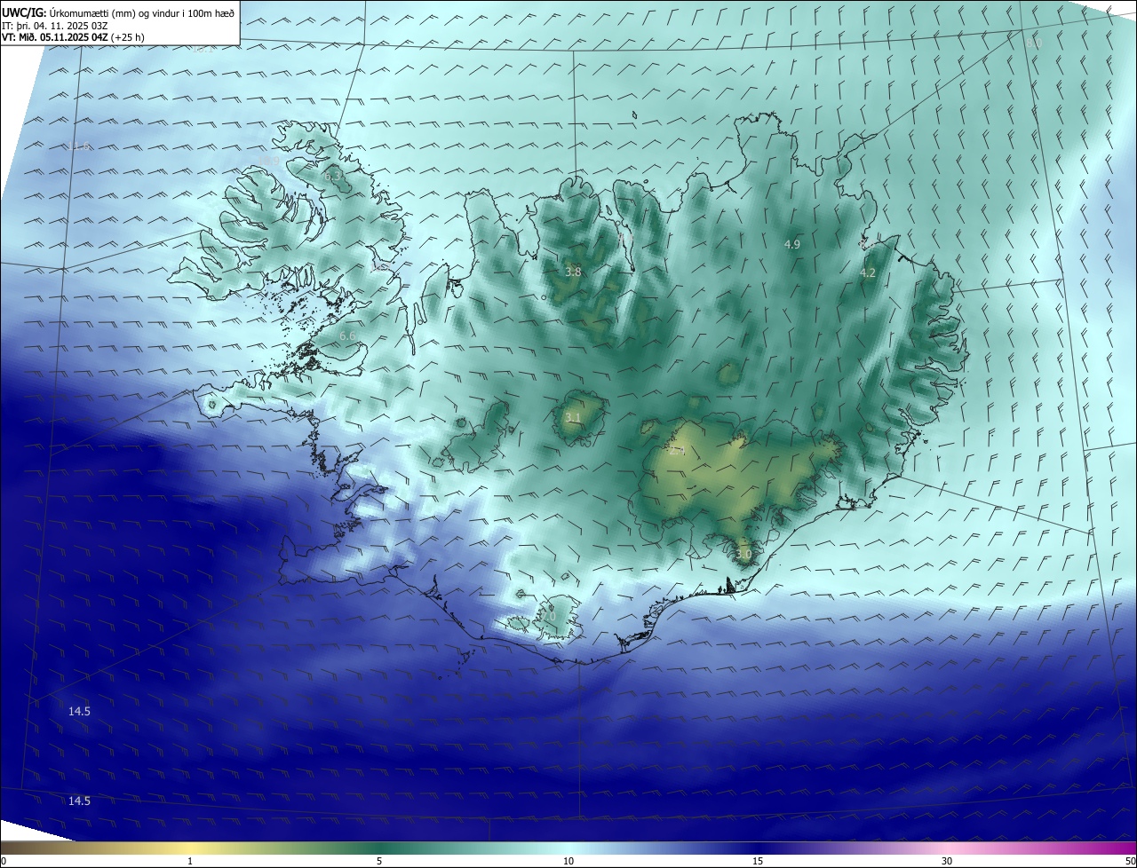The width and height of the screenshot is (1137, 868).
Task: Click the 4.9 value on the map
Action: 792,244
